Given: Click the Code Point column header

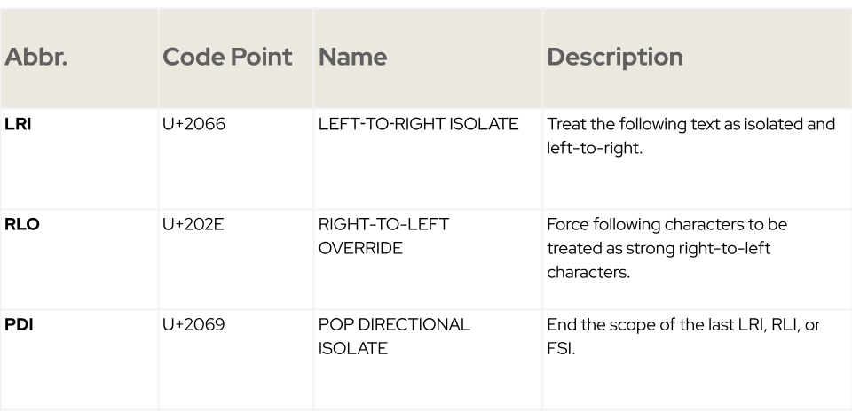Looking at the screenshot, I should (227, 57).
